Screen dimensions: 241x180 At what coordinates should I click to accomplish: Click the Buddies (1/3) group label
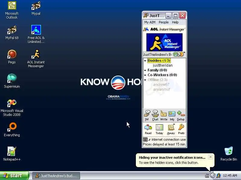(x=159, y=61)
